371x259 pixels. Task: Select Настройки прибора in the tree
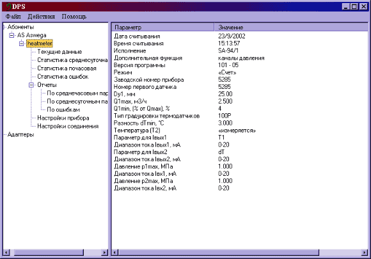63,118
